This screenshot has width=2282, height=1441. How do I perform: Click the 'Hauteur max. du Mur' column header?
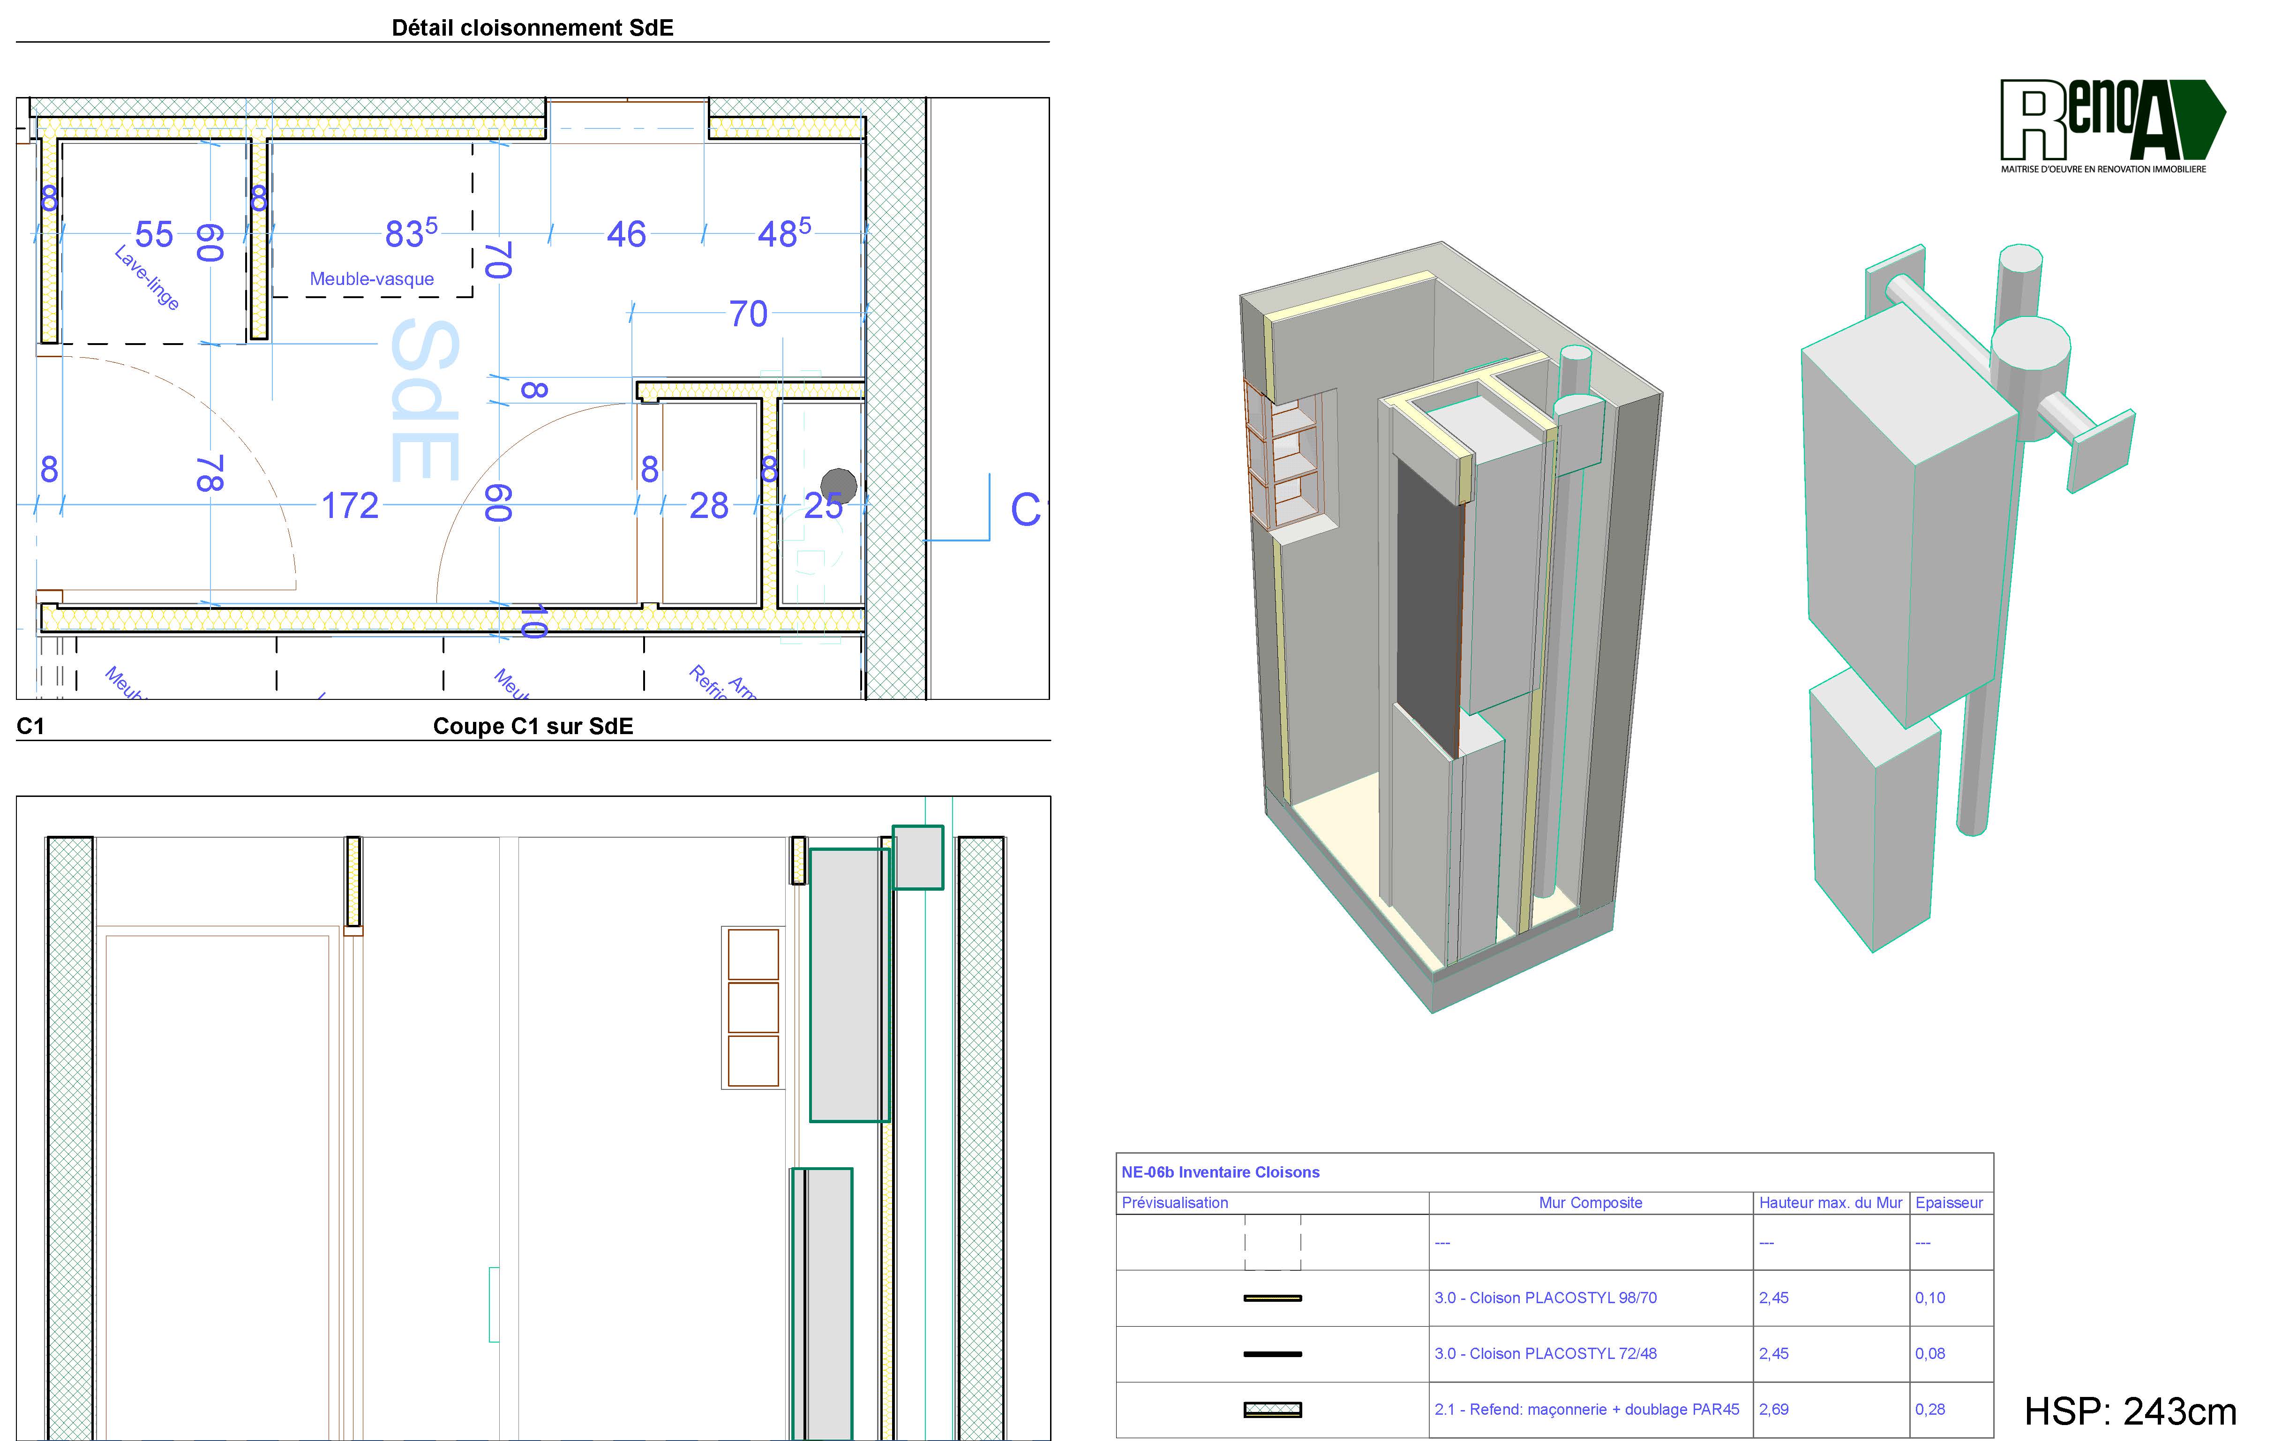[x=1830, y=1202]
